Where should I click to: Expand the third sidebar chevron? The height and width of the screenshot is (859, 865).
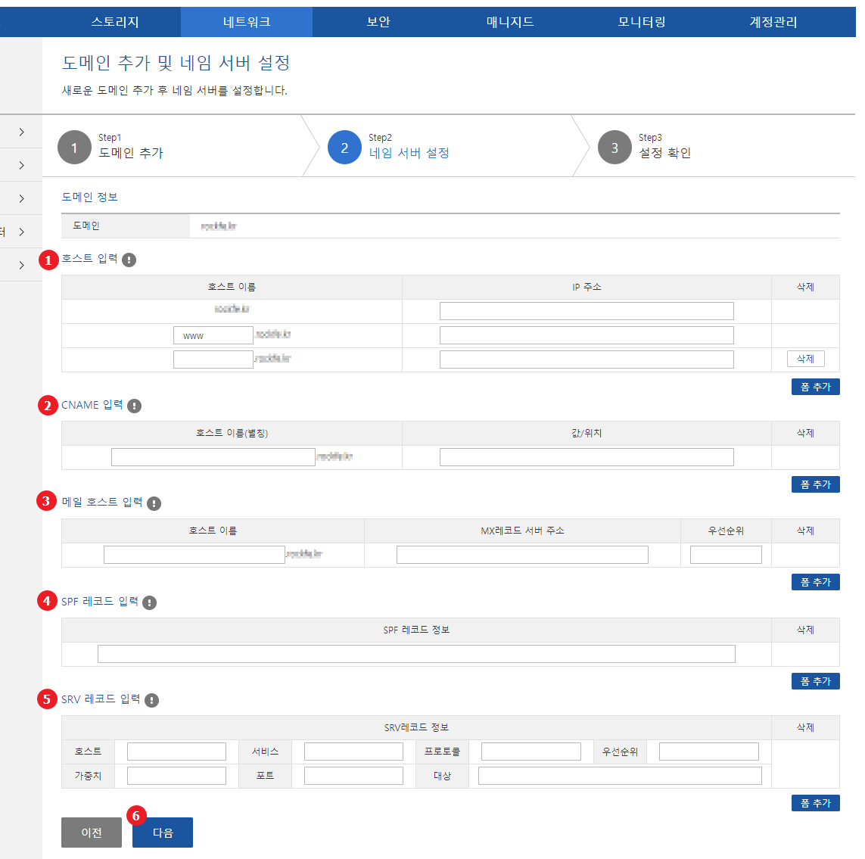click(x=21, y=198)
